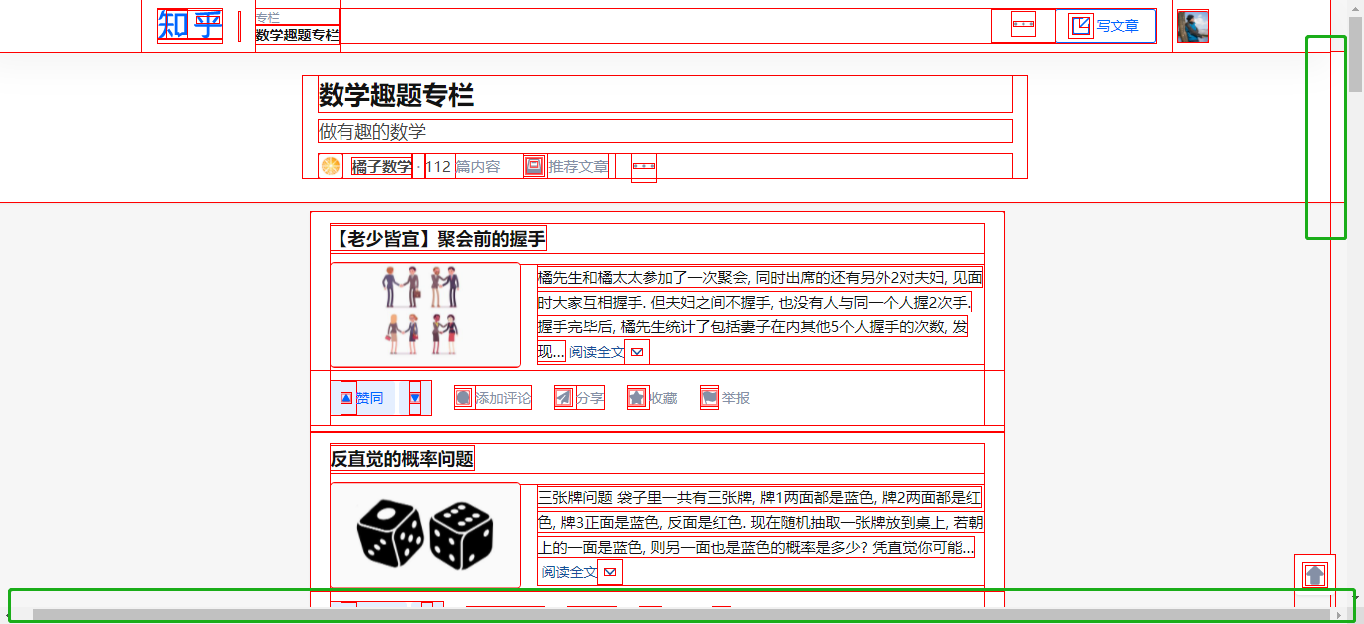Open the article titled 【老少皆宜】聚会前的握手
Screen dimensions: 1364x624
tap(438, 239)
